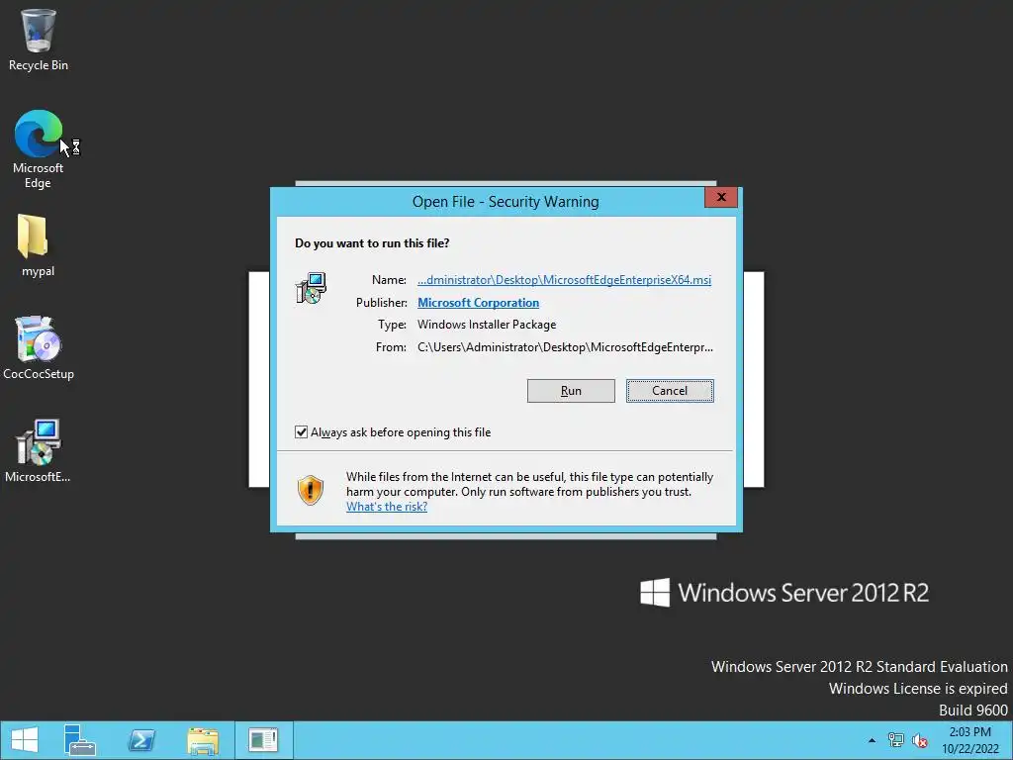Click the Microsoft Corporation publisher link

pos(478,303)
